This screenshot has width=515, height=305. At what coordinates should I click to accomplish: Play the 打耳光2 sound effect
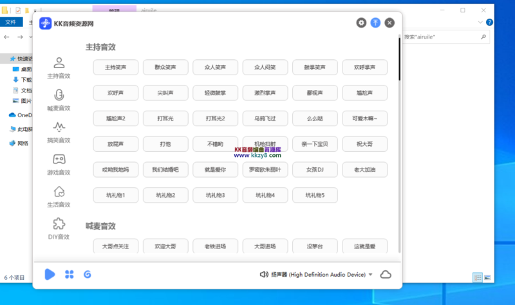[215, 118]
